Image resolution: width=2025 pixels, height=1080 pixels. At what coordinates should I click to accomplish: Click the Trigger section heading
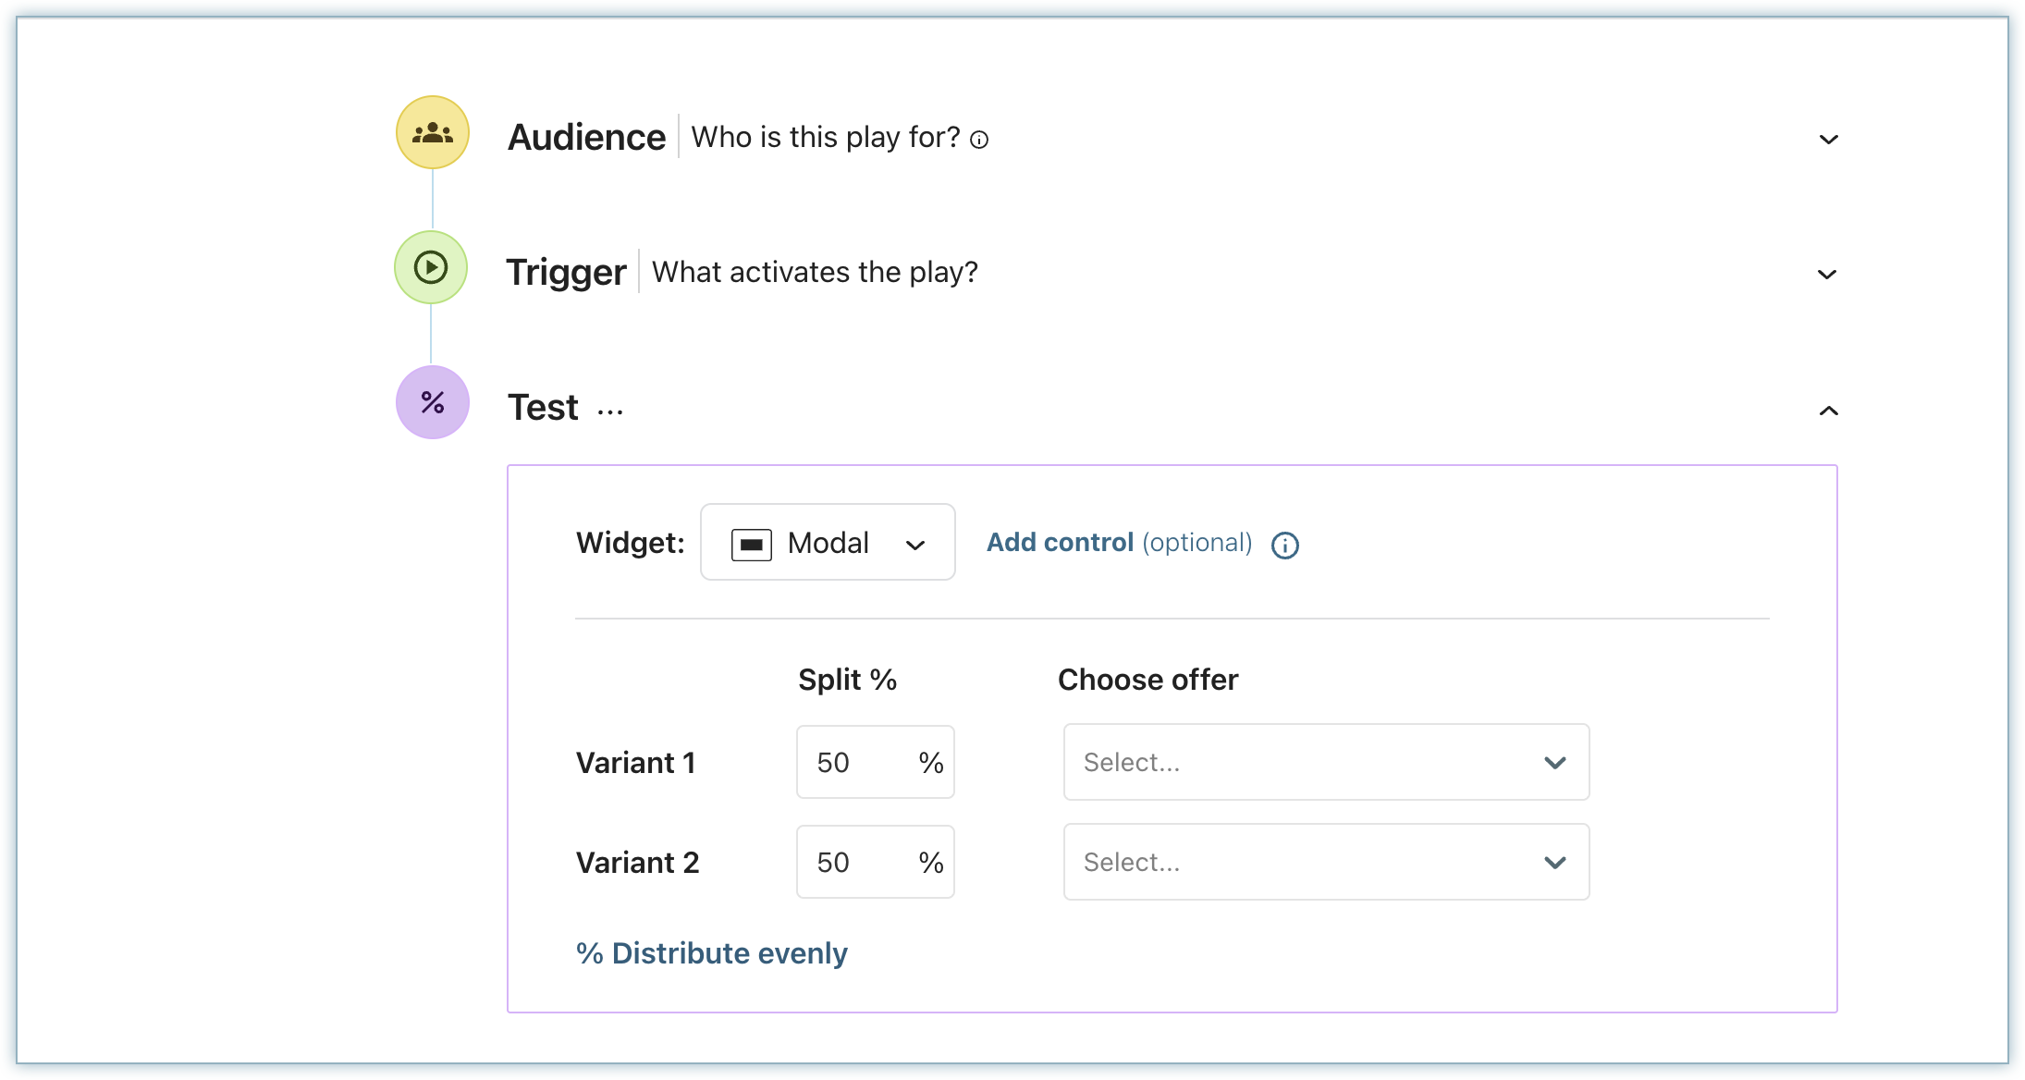pyautogui.click(x=566, y=272)
